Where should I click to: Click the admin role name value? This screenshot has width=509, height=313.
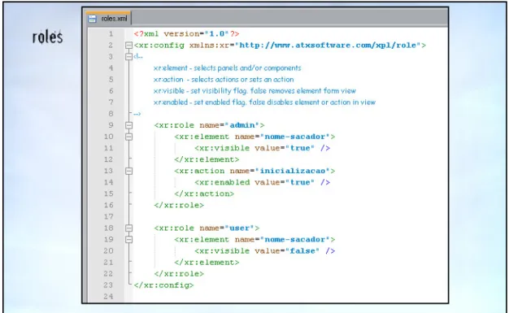(242, 125)
